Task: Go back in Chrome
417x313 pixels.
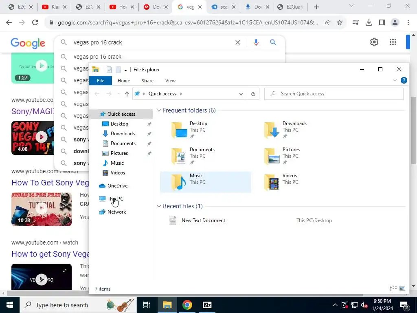Action: pyautogui.click(x=9, y=23)
